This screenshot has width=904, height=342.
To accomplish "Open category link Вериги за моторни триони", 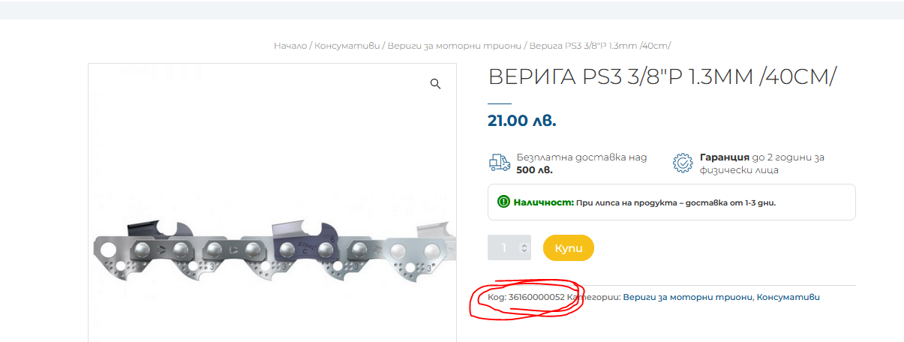I will tap(687, 297).
